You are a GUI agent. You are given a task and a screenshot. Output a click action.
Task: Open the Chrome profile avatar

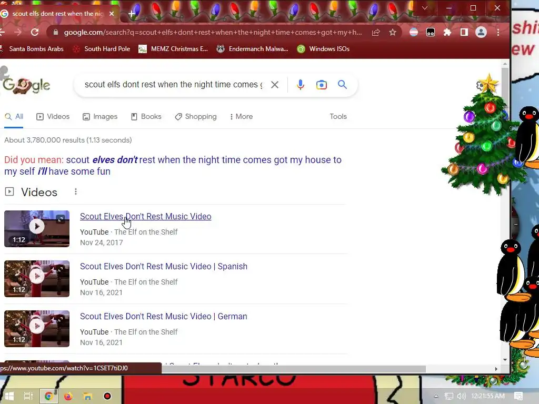pos(481,32)
